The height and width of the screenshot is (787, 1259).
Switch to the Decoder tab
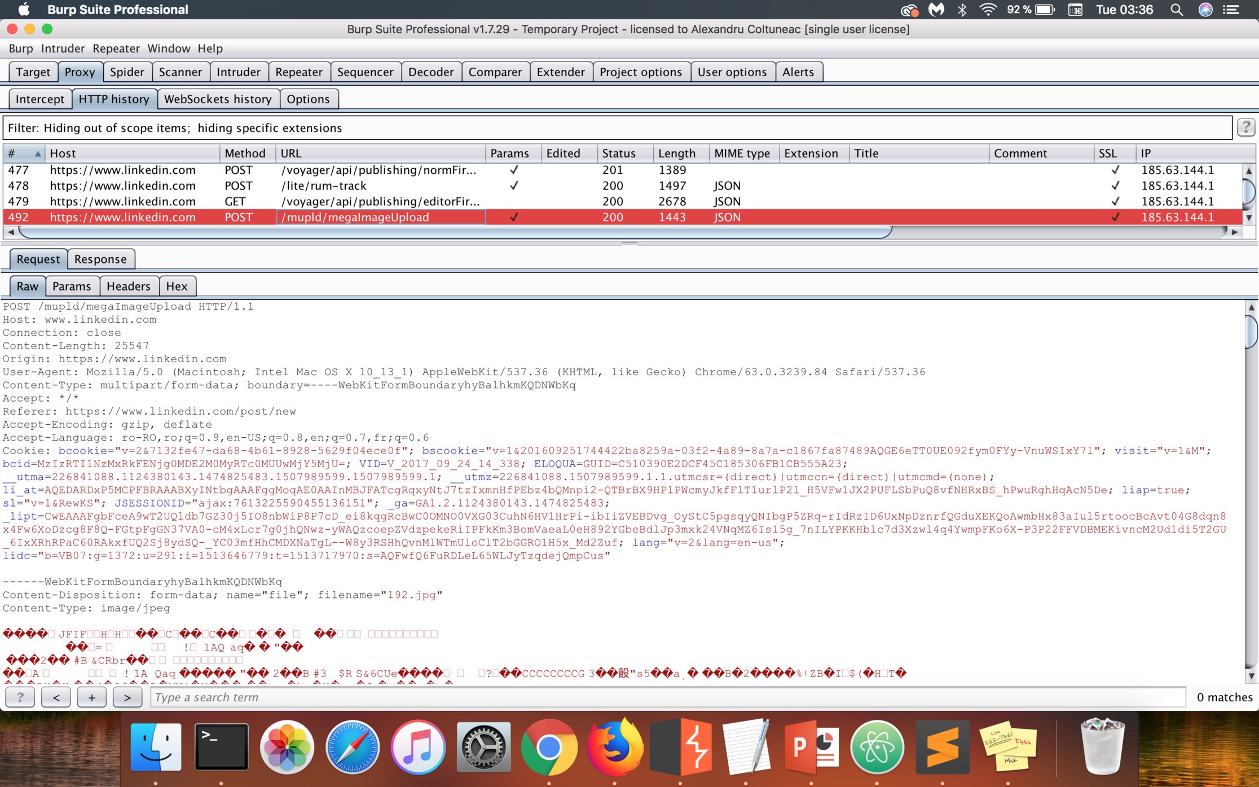tap(431, 72)
